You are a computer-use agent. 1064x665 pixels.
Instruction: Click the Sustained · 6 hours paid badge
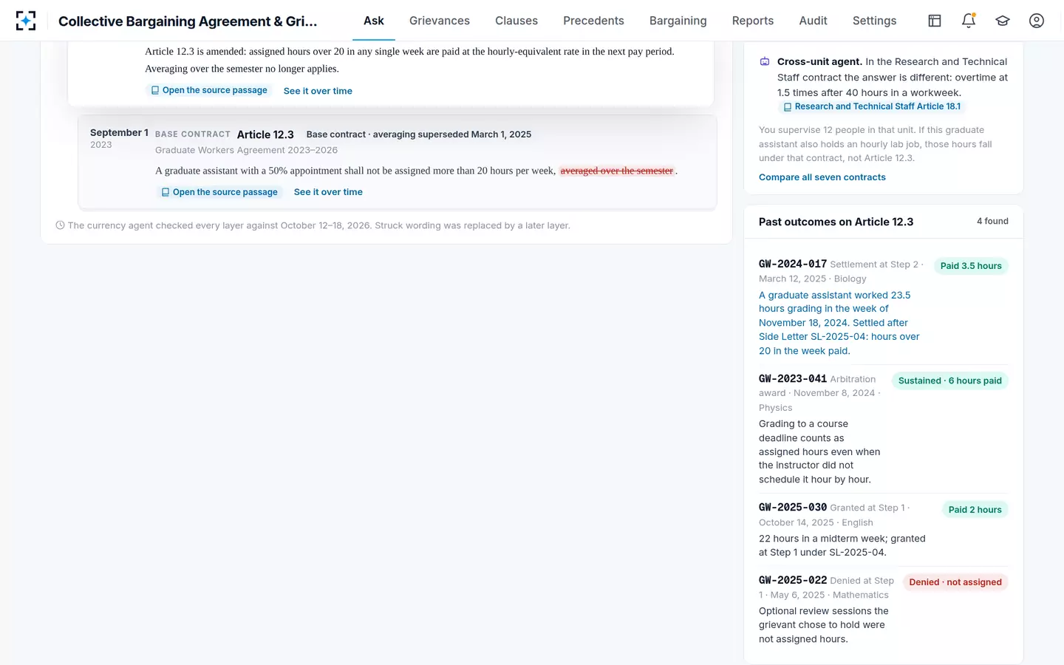tap(949, 381)
